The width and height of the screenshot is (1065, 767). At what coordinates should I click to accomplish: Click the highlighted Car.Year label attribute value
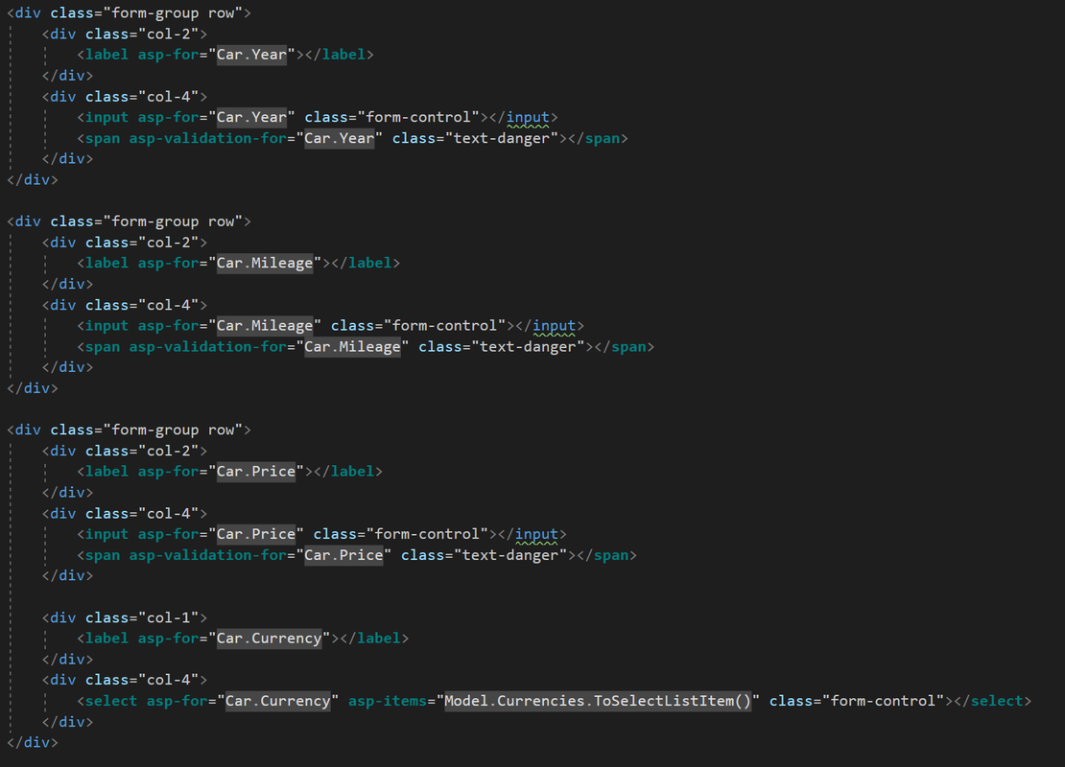point(252,54)
